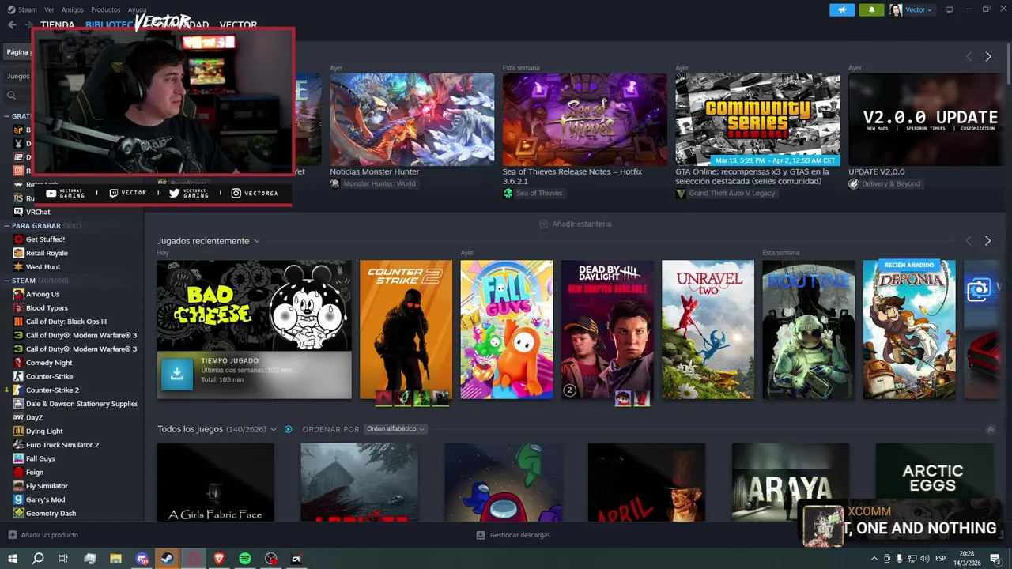Collapse the PARA GRABAR collection
Image resolution: width=1012 pixels, height=569 pixels.
pyautogui.click(x=7, y=225)
